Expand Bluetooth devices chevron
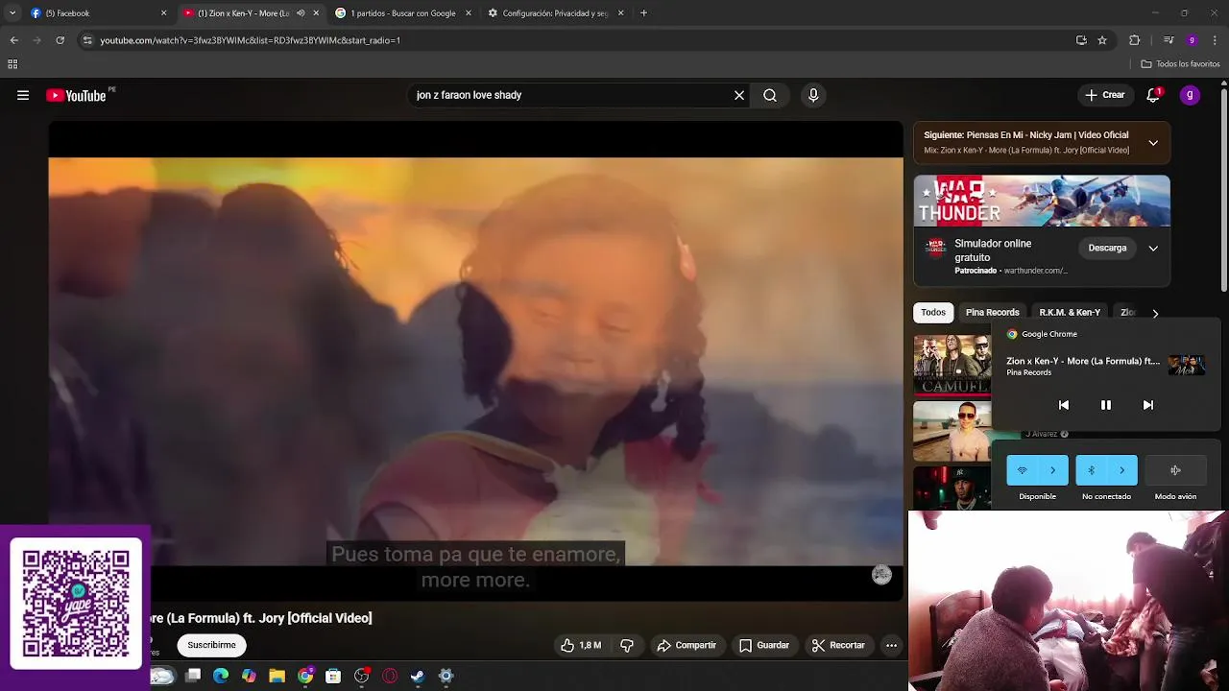 pyautogui.click(x=1121, y=470)
